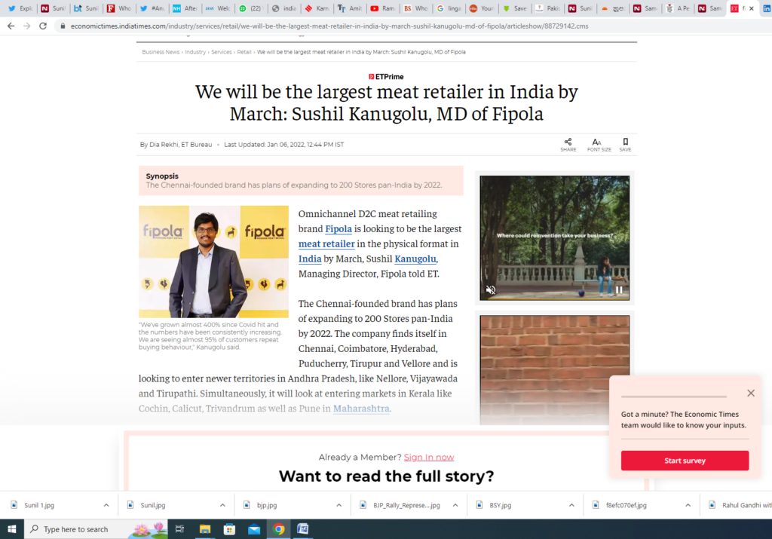Click the Windows taskbar search box
This screenshot has height=539, width=772.
pyautogui.click(x=96, y=529)
